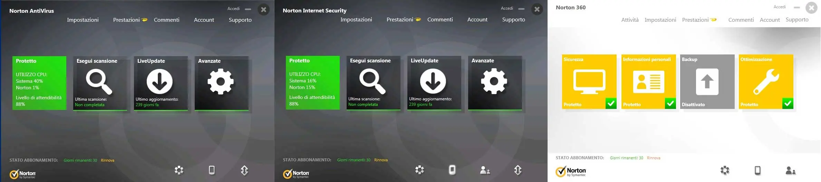
Task: Open Impostazioni in Norton 360
Action: (660, 20)
